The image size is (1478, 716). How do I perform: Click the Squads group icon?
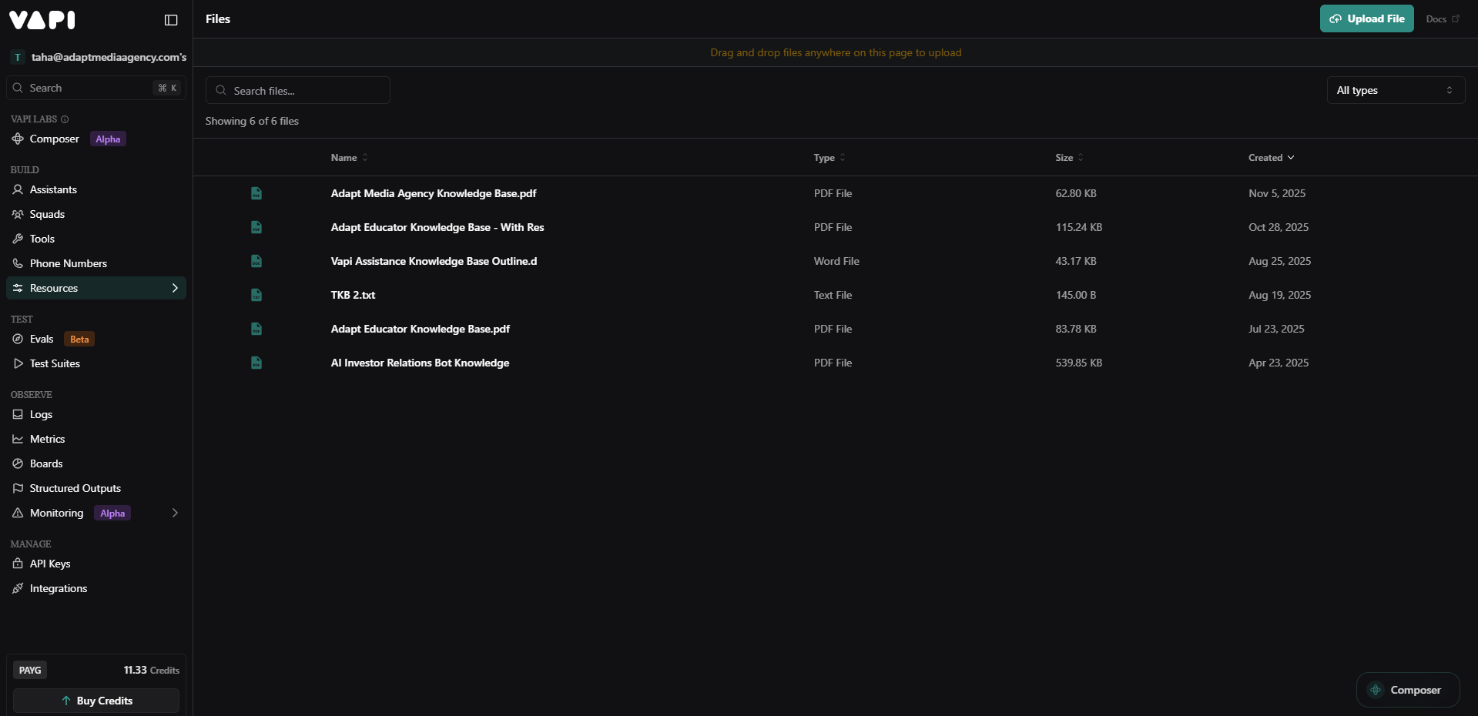[x=18, y=214]
